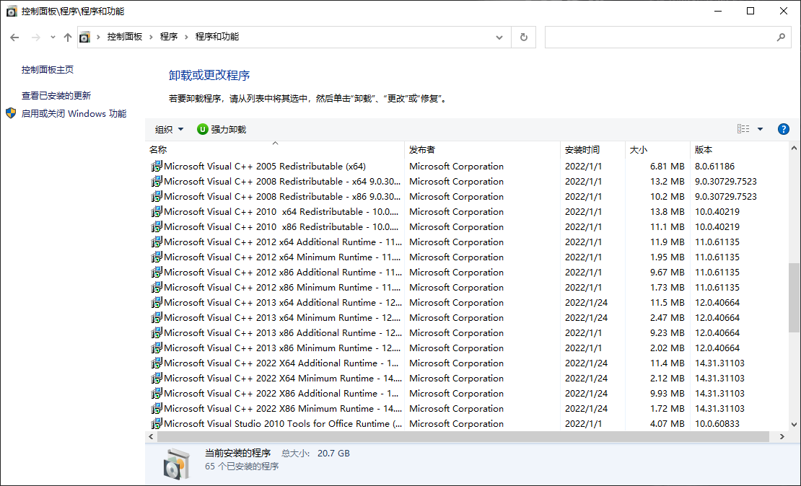This screenshot has width=801, height=486.
Task: Select the 2013 x86 Additional Runtime icon
Action: 157,333
